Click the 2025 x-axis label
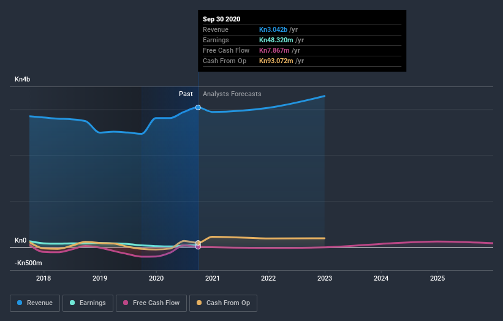Screen dimensions: 503x321 437,278
